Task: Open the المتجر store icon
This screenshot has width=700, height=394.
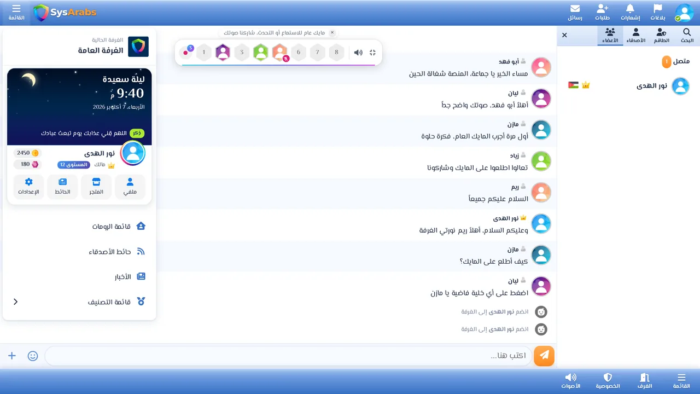Action: [x=96, y=187]
